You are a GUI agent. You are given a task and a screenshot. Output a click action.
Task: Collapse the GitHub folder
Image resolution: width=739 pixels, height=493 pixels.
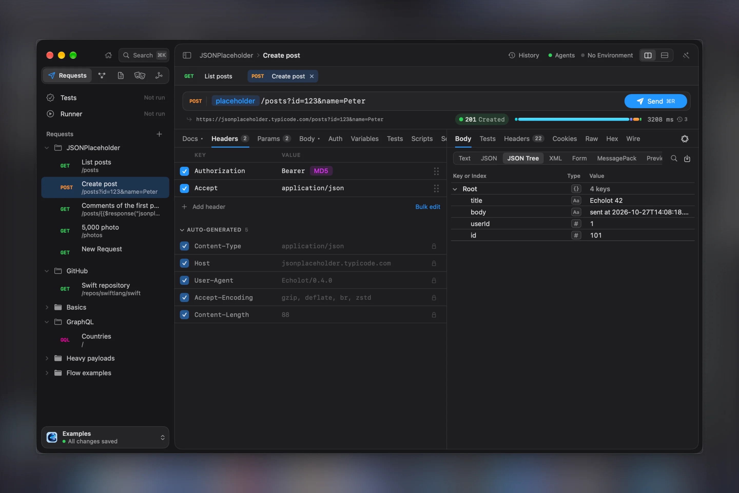click(x=47, y=271)
